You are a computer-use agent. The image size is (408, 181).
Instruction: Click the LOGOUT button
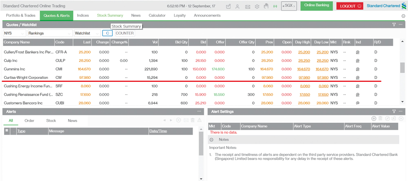click(x=350, y=6)
